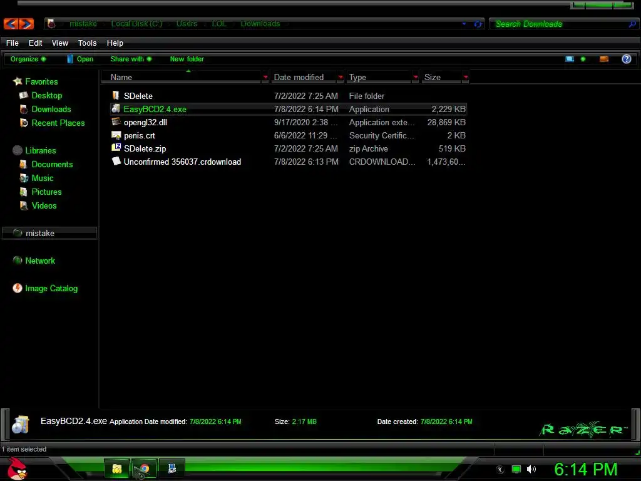641x481 pixels.
Task: Click the LOL breadcrumb
Action: [x=219, y=24]
